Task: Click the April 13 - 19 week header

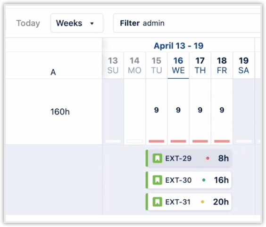Action: [x=178, y=46]
